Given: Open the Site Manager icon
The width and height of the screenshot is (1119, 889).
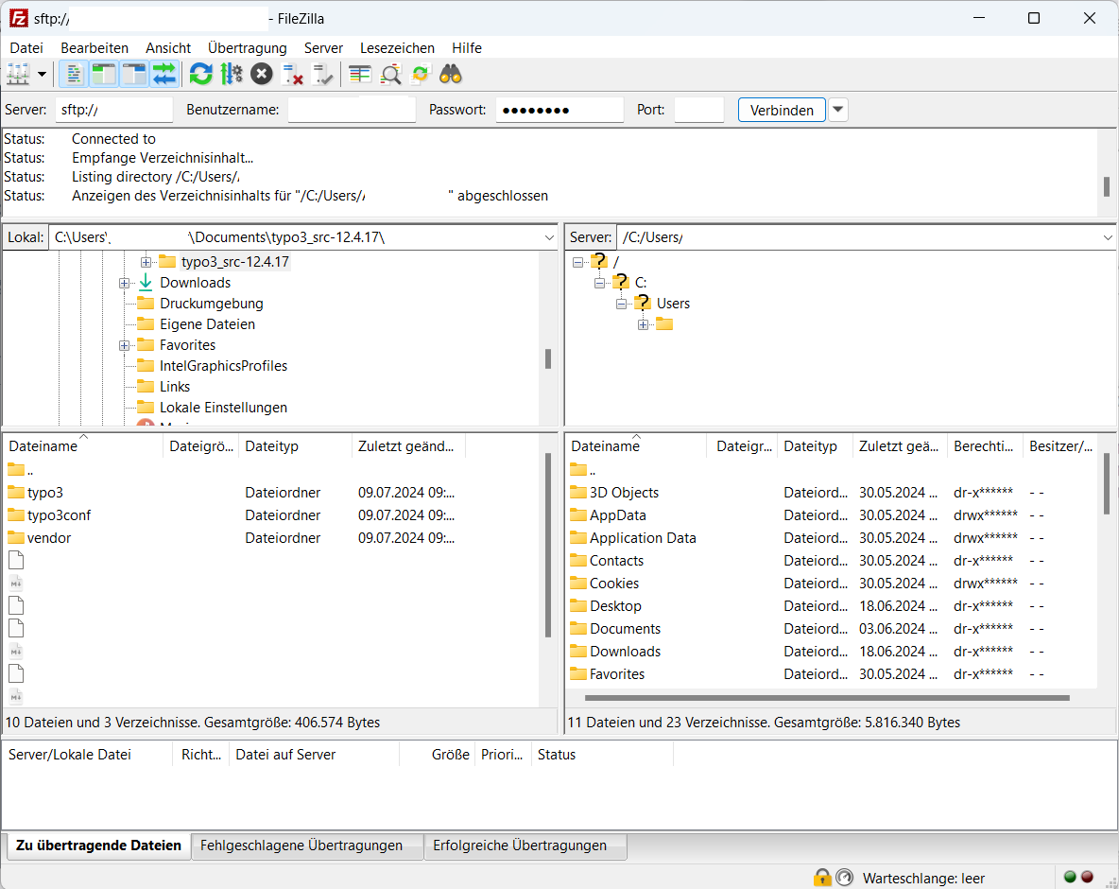Looking at the screenshot, I should point(18,75).
